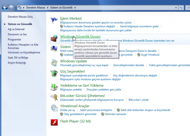Image resolution: width=190 pixels, height=136 pixels.
Task: Click shield icon beside Olay günlüklerini görüntüle
Action: pos(62,114)
